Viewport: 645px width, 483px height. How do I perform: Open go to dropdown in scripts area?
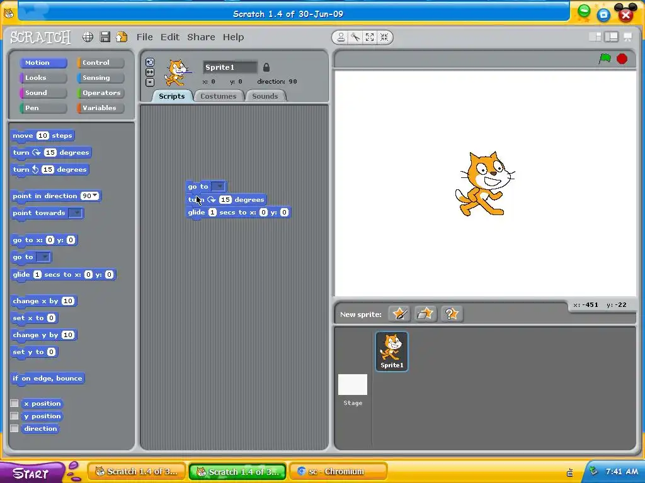point(219,186)
